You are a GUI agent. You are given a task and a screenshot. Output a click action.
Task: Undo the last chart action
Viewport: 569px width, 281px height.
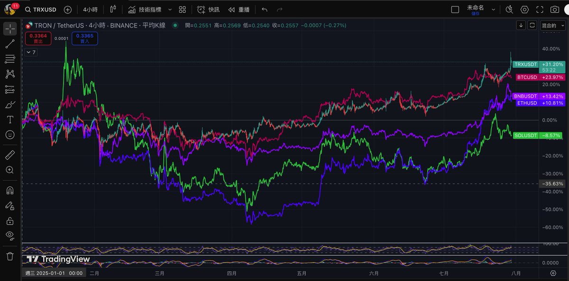(264, 9)
